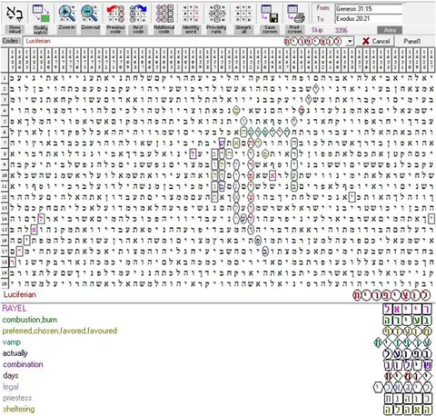Save the screen with the floppy icon
The height and width of the screenshot is (416, 436).
tap(270, 14)
